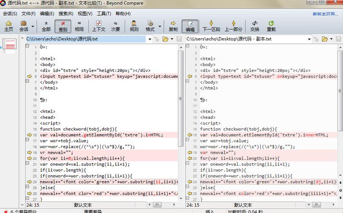
Task: Click copy-left arrow on right line 24
Action: (x=190, y=182)
